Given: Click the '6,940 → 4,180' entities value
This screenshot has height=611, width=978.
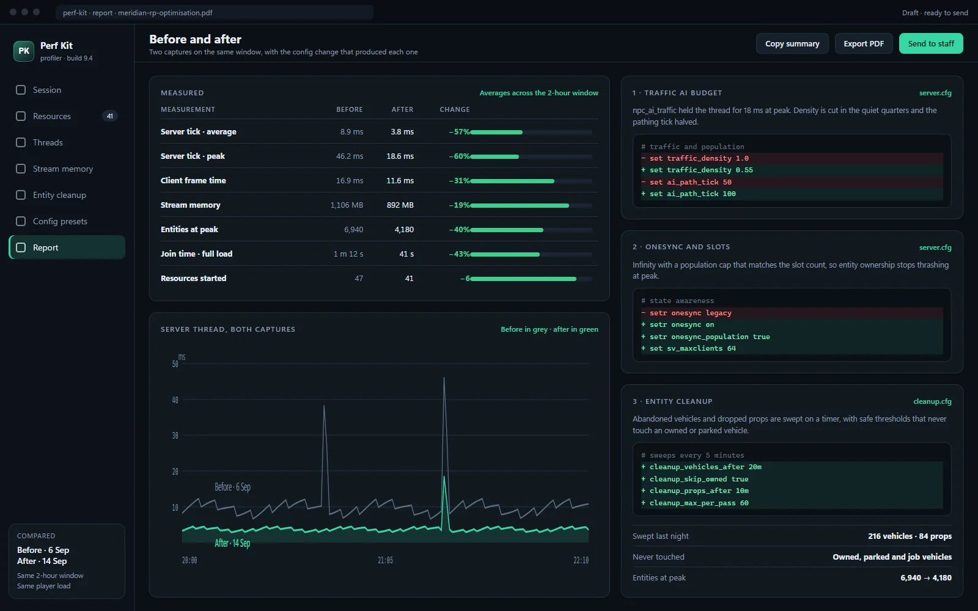Looking at the screenshot, I should coord(926,577).
